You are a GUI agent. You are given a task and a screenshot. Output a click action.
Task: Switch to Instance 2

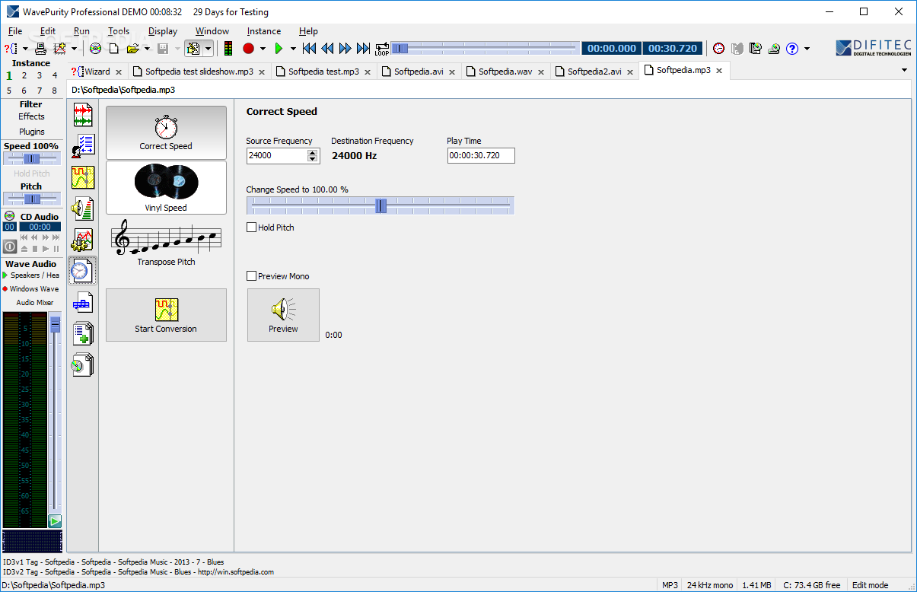24,75
